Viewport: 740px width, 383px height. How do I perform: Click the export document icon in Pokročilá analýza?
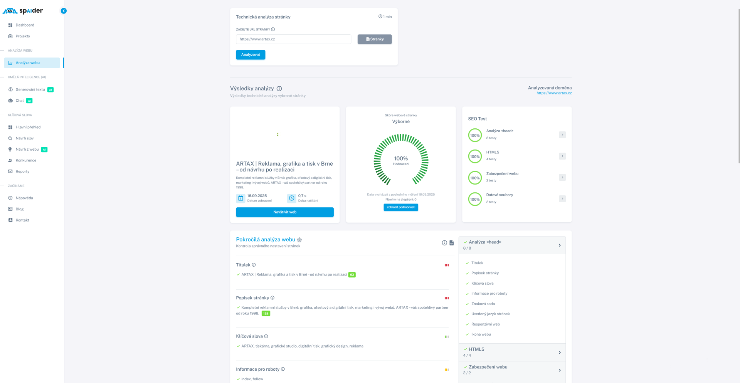[452, 243]
